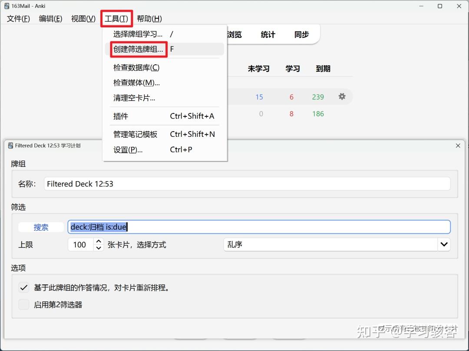Minimize the Anki main window
The image size is (469, 351).
420,6
